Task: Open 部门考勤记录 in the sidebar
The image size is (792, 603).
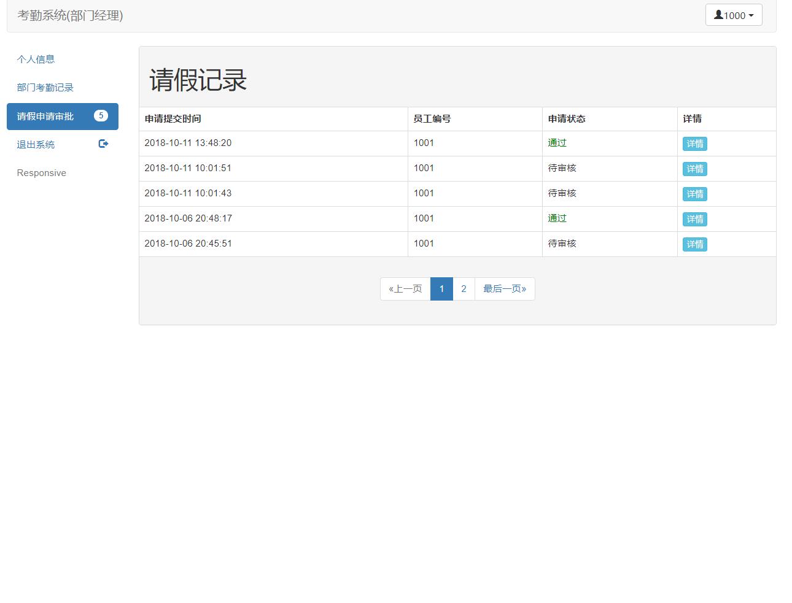Action: click(45, 88)
